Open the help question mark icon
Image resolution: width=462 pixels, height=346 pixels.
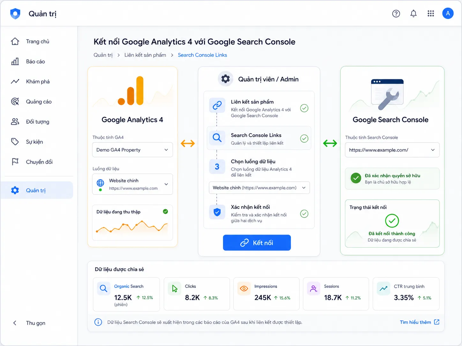tap(396, 13)
